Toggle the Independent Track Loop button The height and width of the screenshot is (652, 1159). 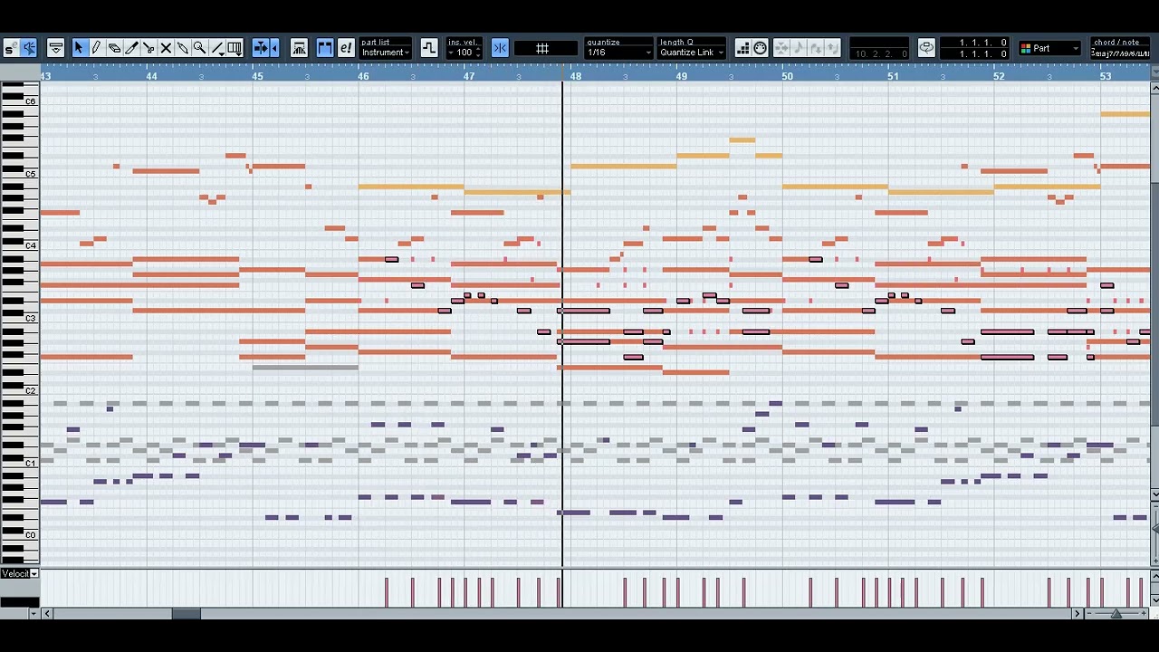(x=925, y=48)
